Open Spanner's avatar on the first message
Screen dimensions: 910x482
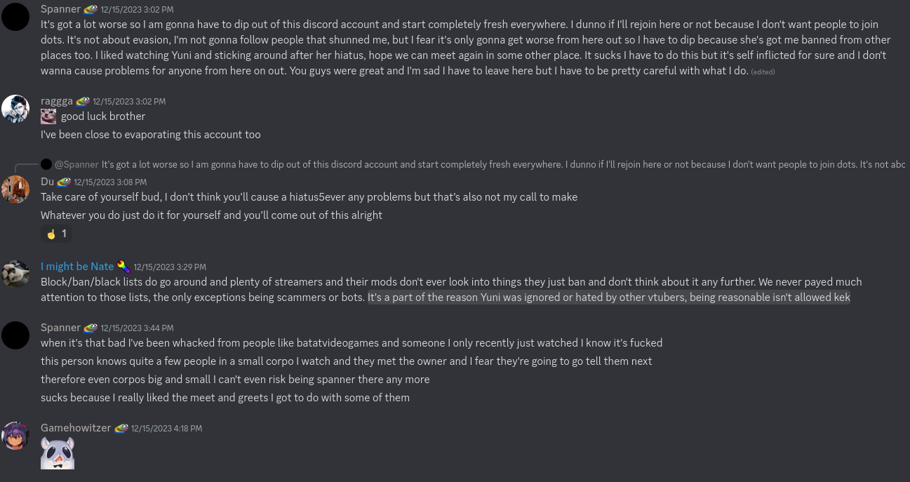15,17
